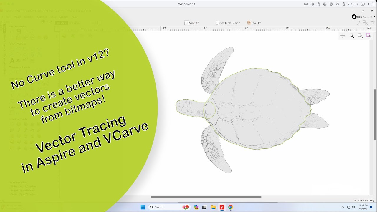377x212 pixels.
Task: Collapse Parallels bar with left arrow
Action: [368, 4]
